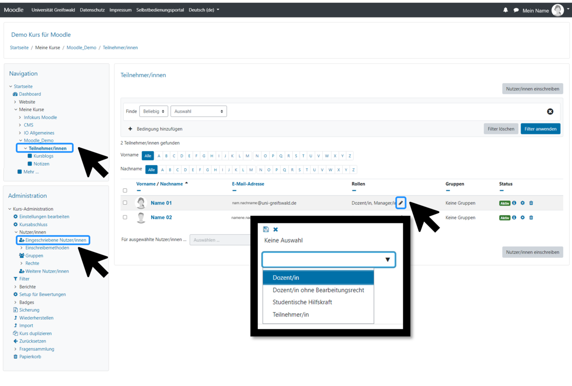Toggle the select-all checkbox in table header
This screenshot has height=386, width=572.
(x=125, y=190)
